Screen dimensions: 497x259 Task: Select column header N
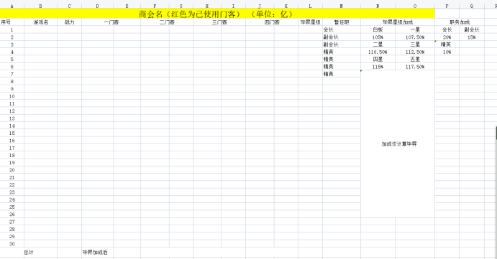(378, 6)
